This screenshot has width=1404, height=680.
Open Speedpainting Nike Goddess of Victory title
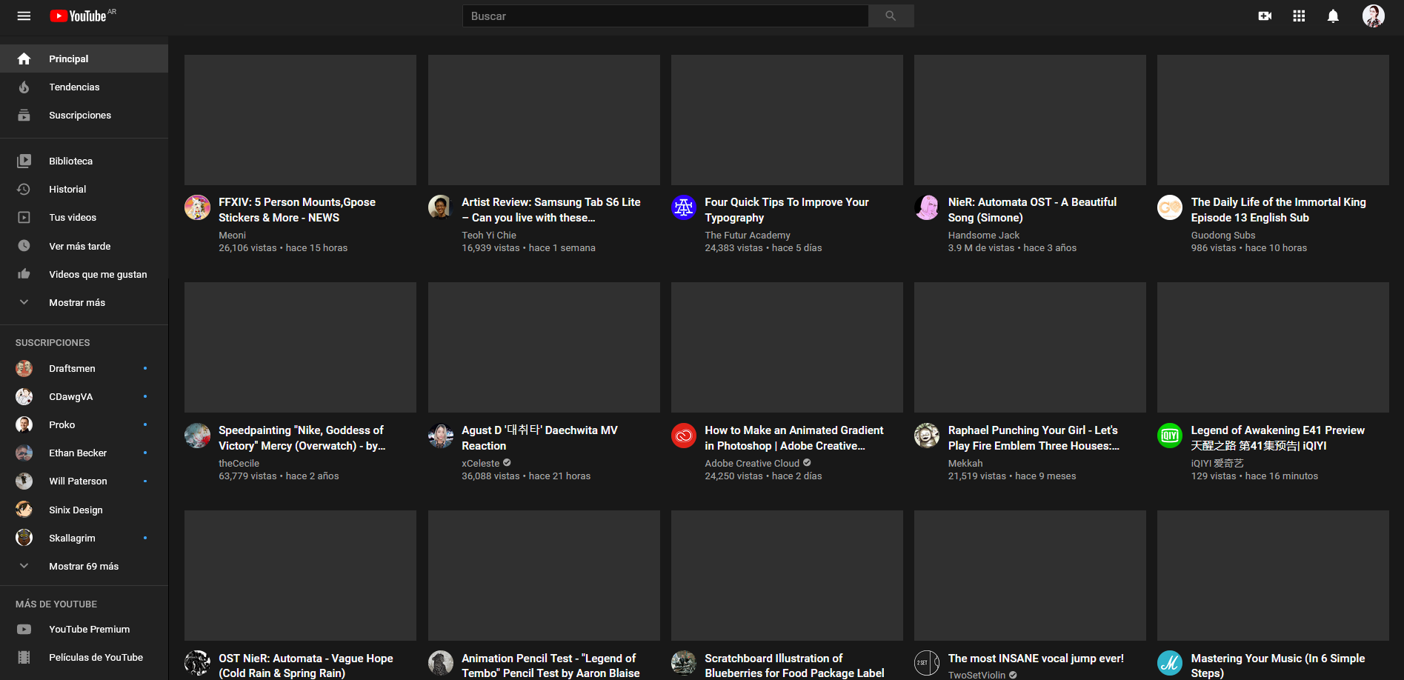pyautogui.click(x=302, y=438)
